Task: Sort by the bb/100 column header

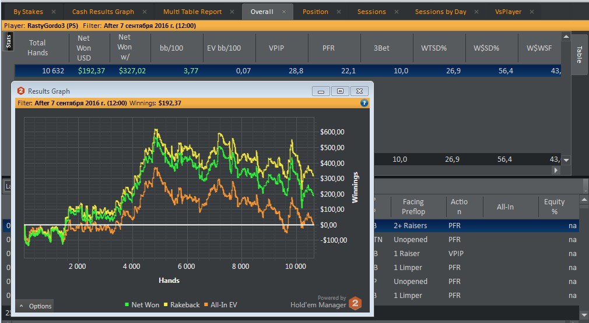Action: tap(171, 48)
